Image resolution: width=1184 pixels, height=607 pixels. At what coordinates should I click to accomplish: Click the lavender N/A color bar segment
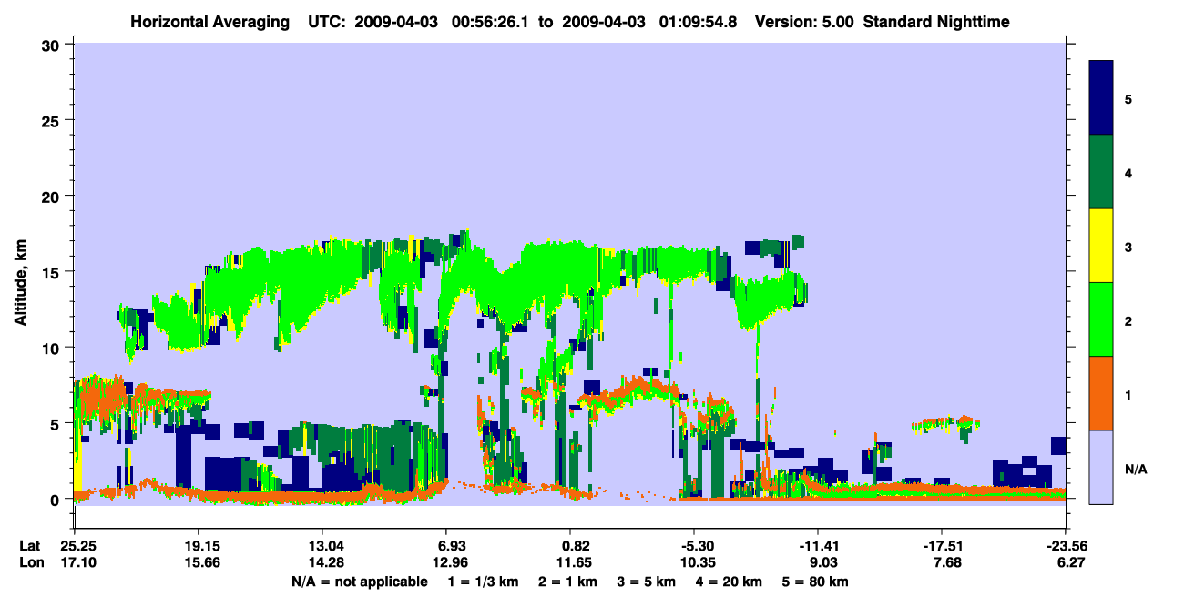(1101, 466)
